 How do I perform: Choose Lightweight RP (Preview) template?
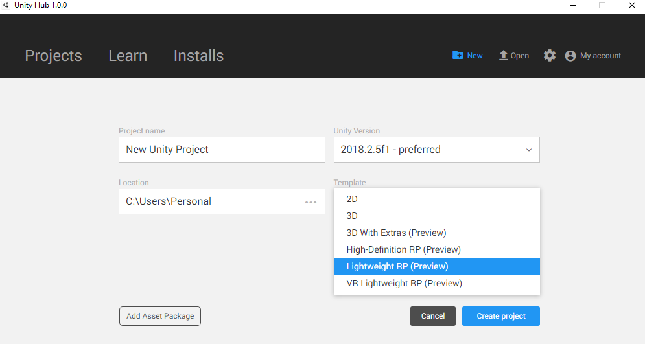tap(436, 266)
